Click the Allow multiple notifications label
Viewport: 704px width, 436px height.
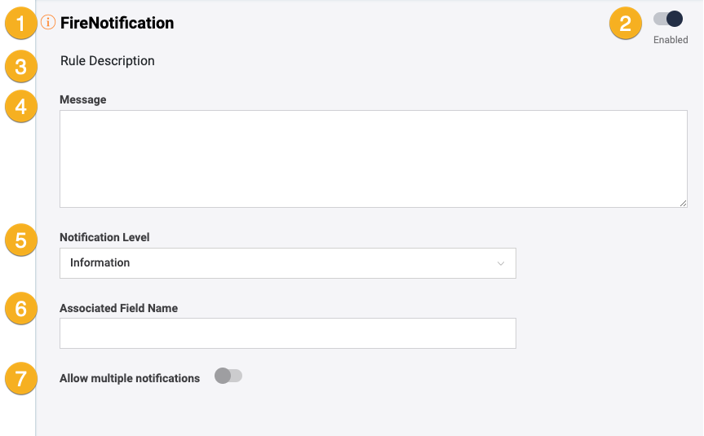click(x=130, y=378)
